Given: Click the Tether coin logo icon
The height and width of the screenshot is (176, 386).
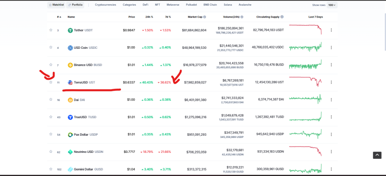Looking at the screenshot, I should 70,30.
